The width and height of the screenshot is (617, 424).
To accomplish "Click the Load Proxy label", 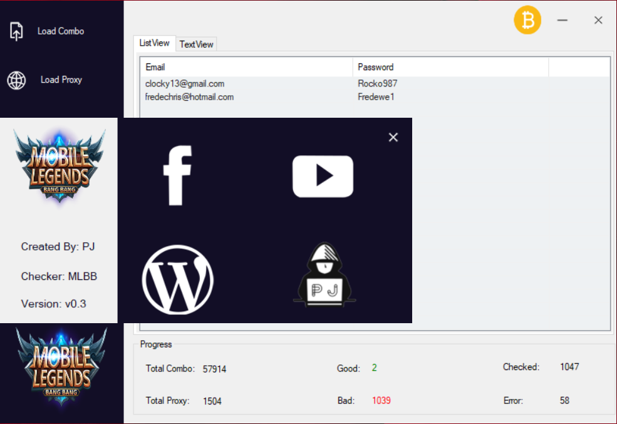I will [61, 80].
